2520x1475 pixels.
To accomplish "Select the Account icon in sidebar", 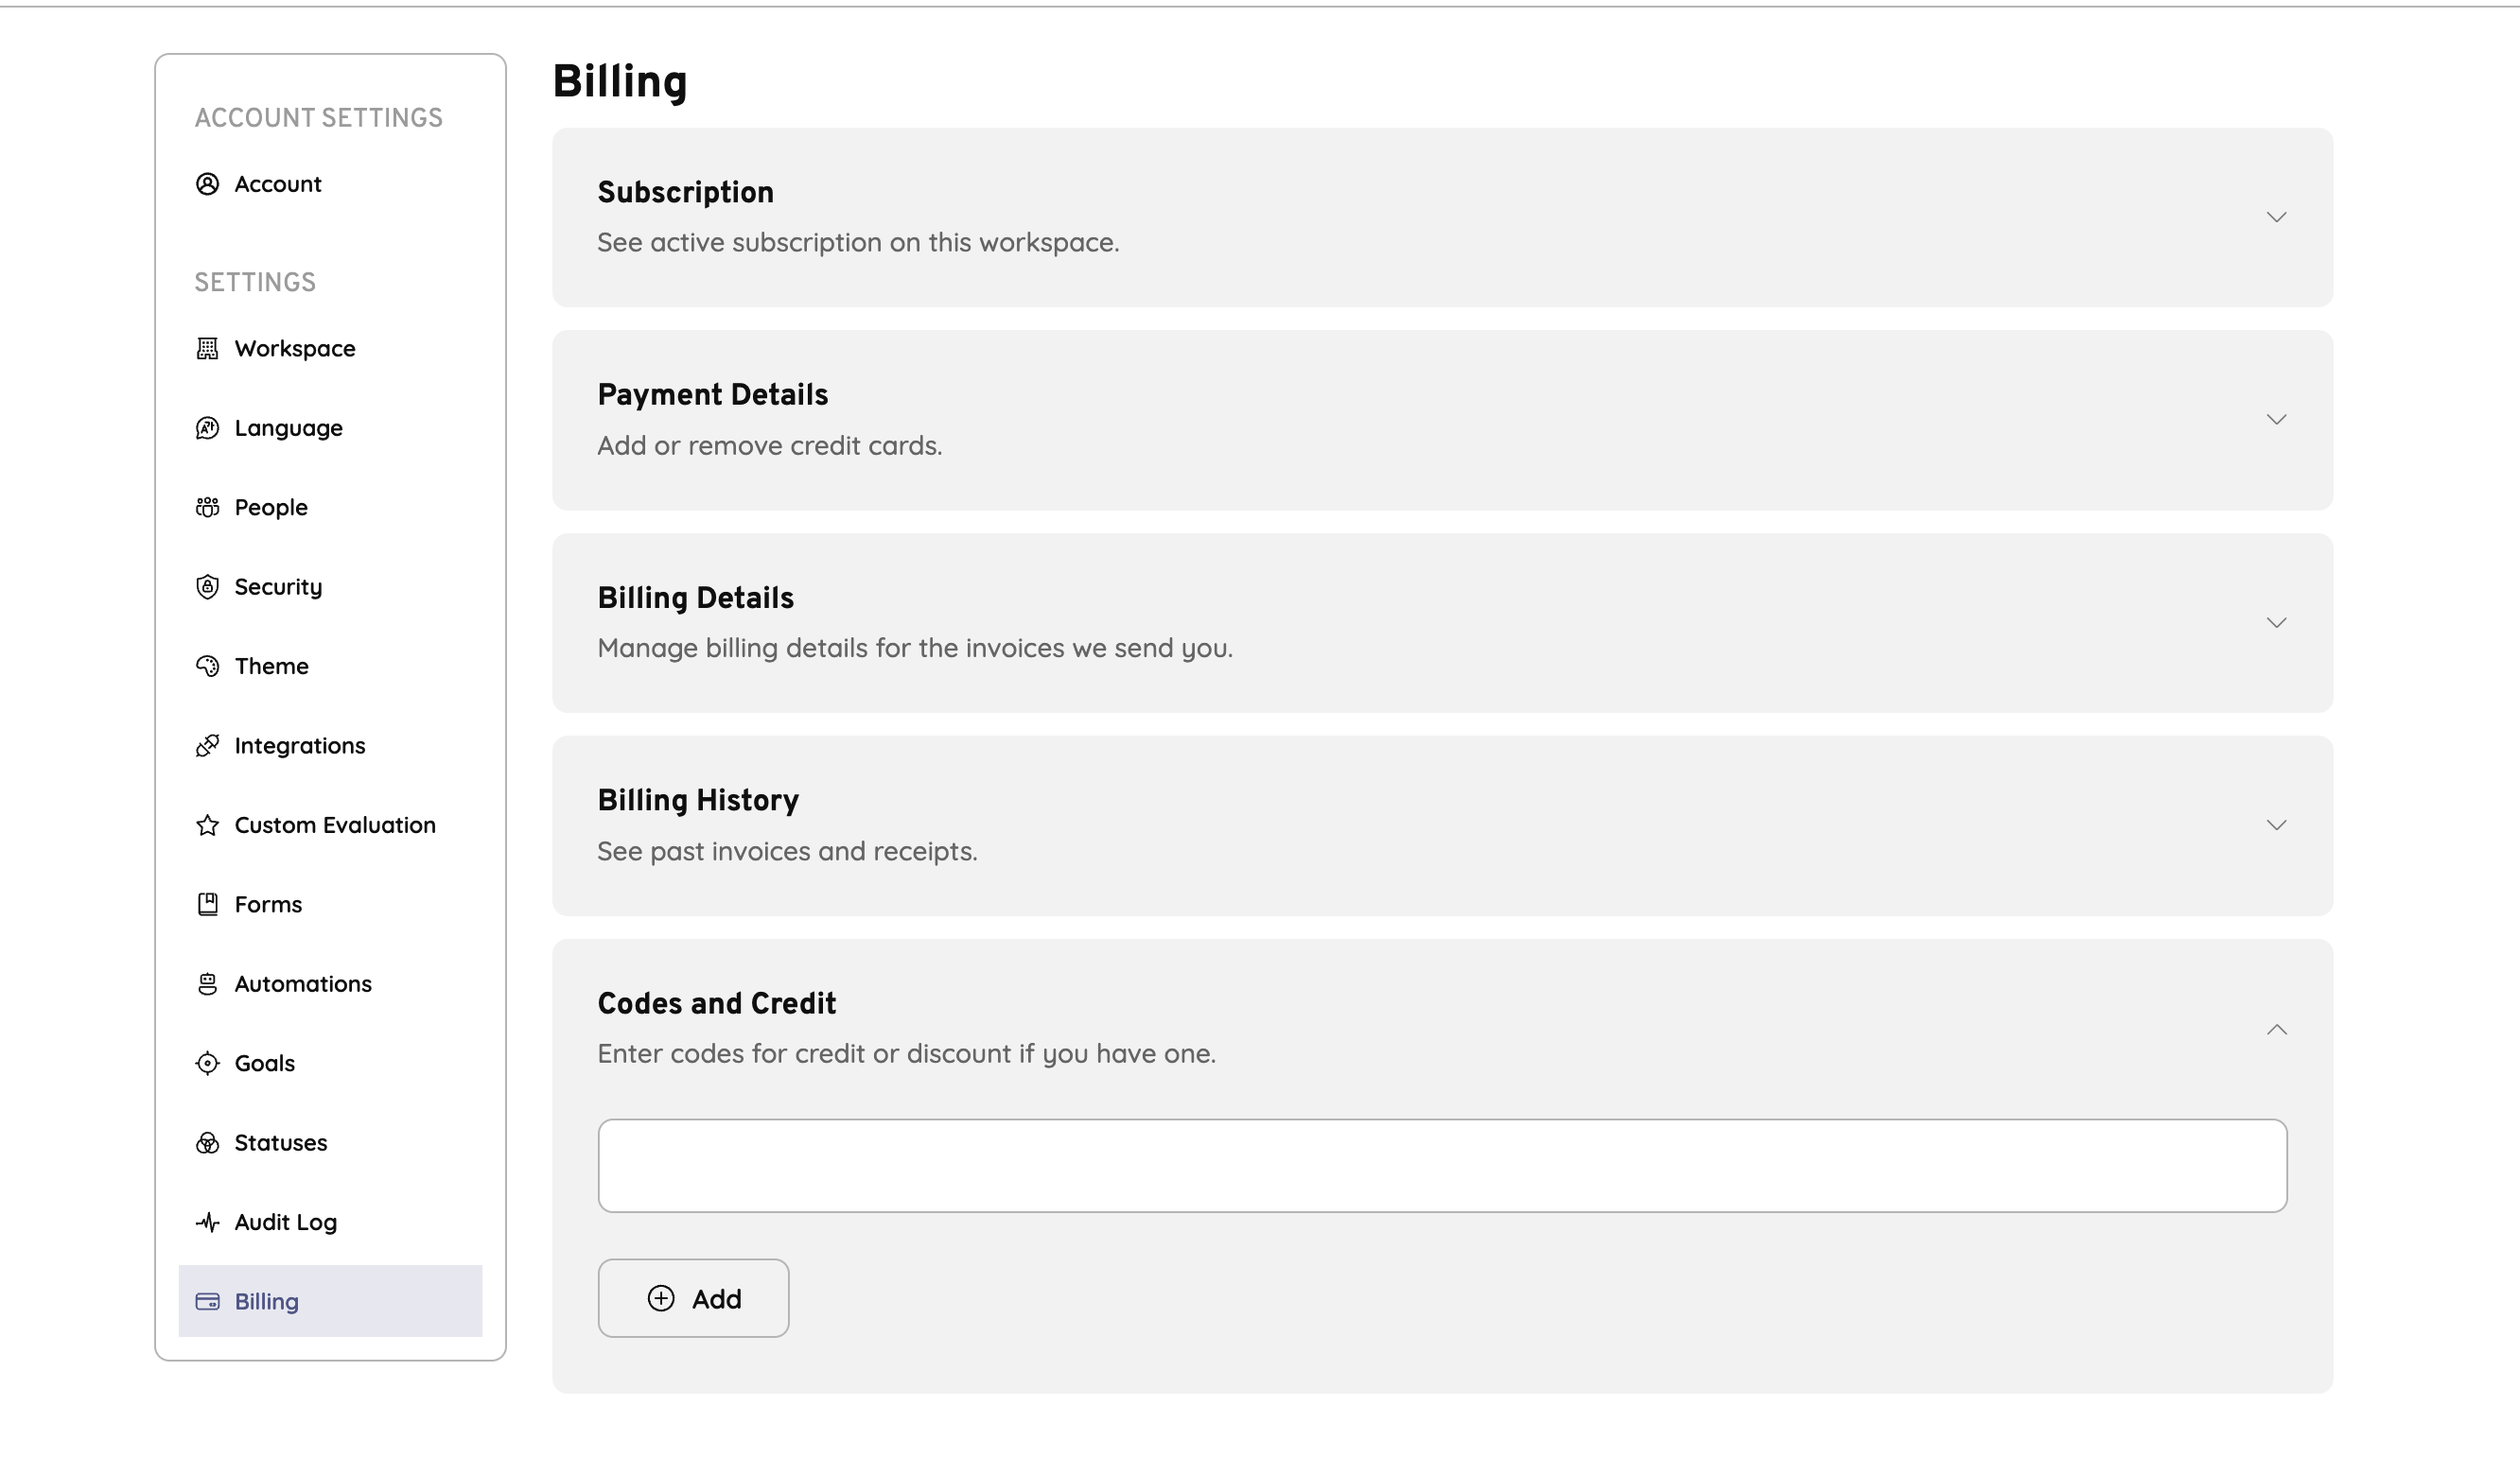I will point(207,183).
